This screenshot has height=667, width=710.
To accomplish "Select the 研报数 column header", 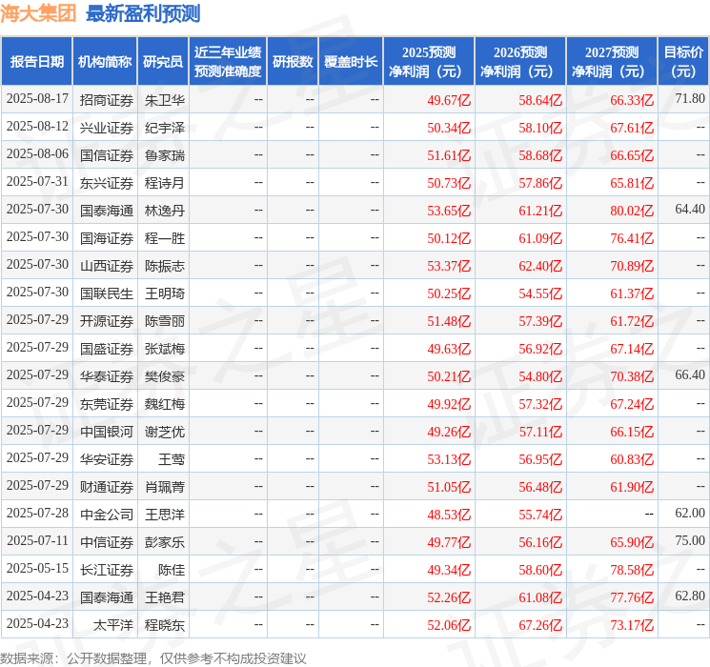I will click(x=293, y=61).
